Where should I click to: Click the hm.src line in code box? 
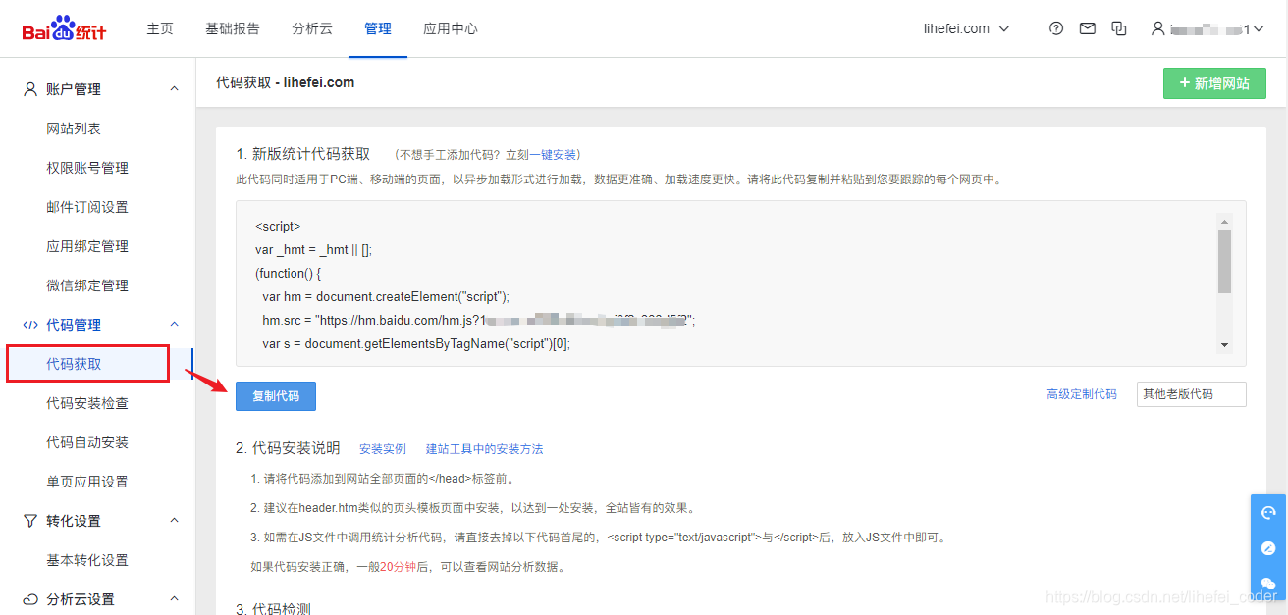478,320
